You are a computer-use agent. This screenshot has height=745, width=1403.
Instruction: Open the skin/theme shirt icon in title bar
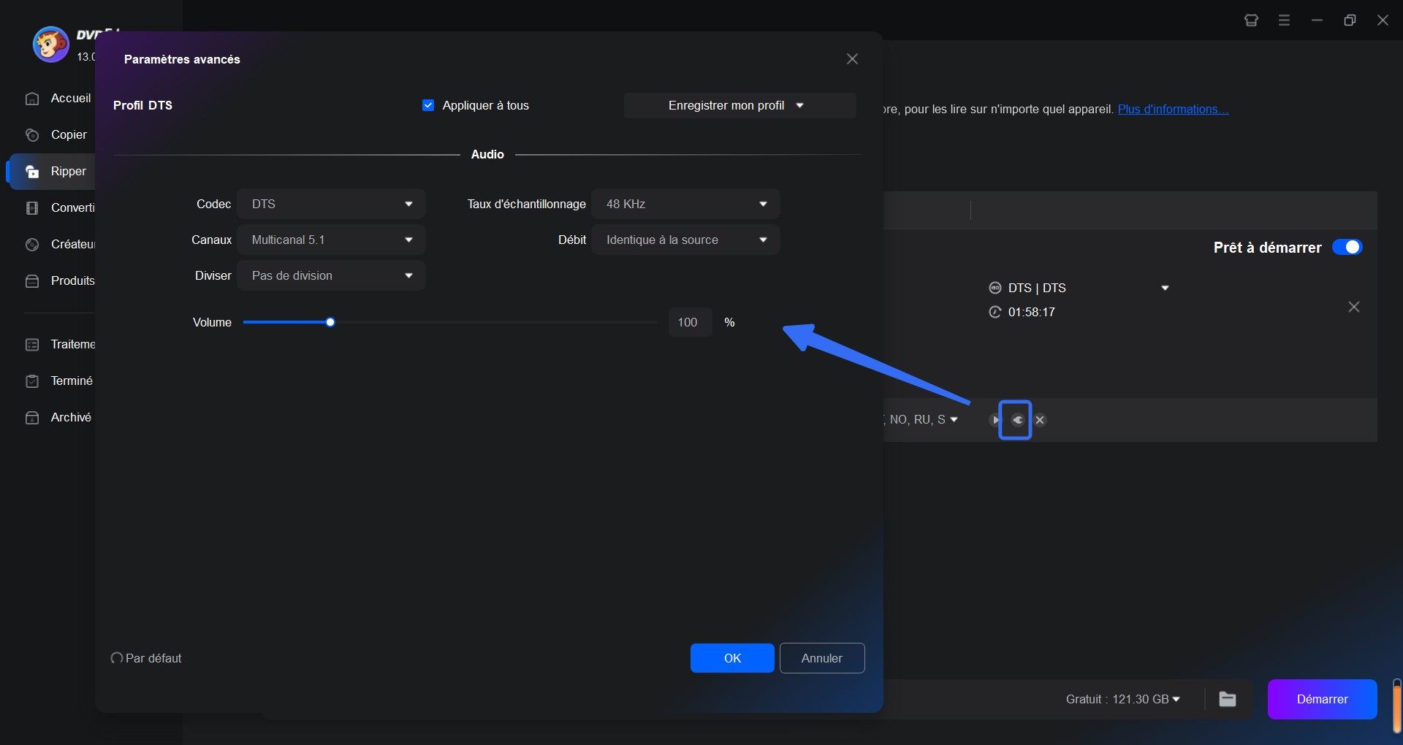pyautogui.click(x=1251, y=20)
